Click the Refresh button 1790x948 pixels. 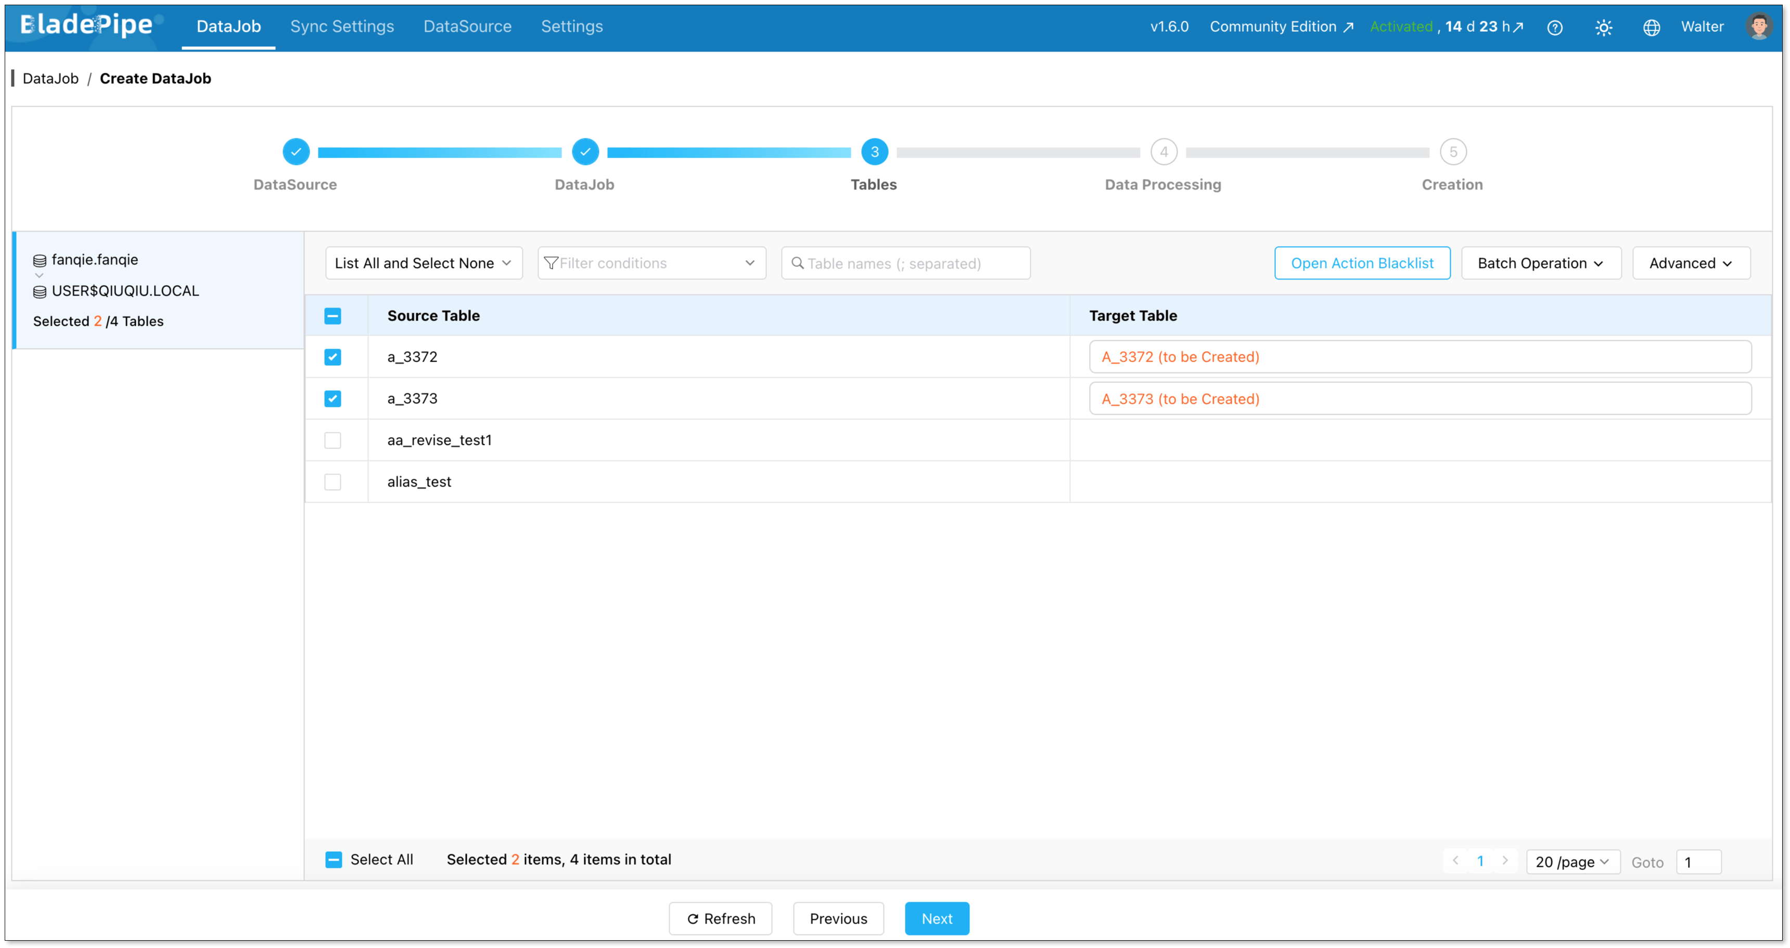pyautogui.click(x=720, y=918)
